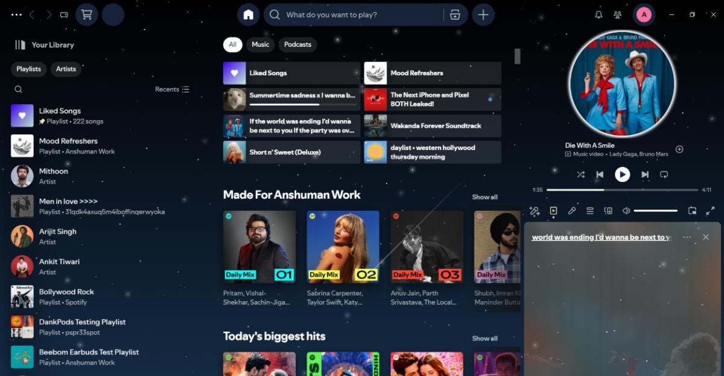This screenshot has height=376, width=724.
Task: Open the Miniplayer
Action: point(693,210)
